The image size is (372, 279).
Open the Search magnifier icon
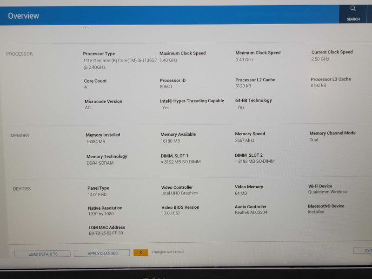[353, 9]
